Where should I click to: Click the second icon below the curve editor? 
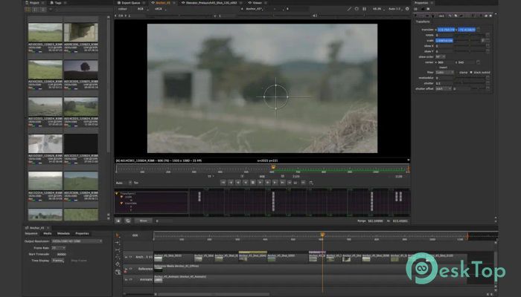(127, 221)
